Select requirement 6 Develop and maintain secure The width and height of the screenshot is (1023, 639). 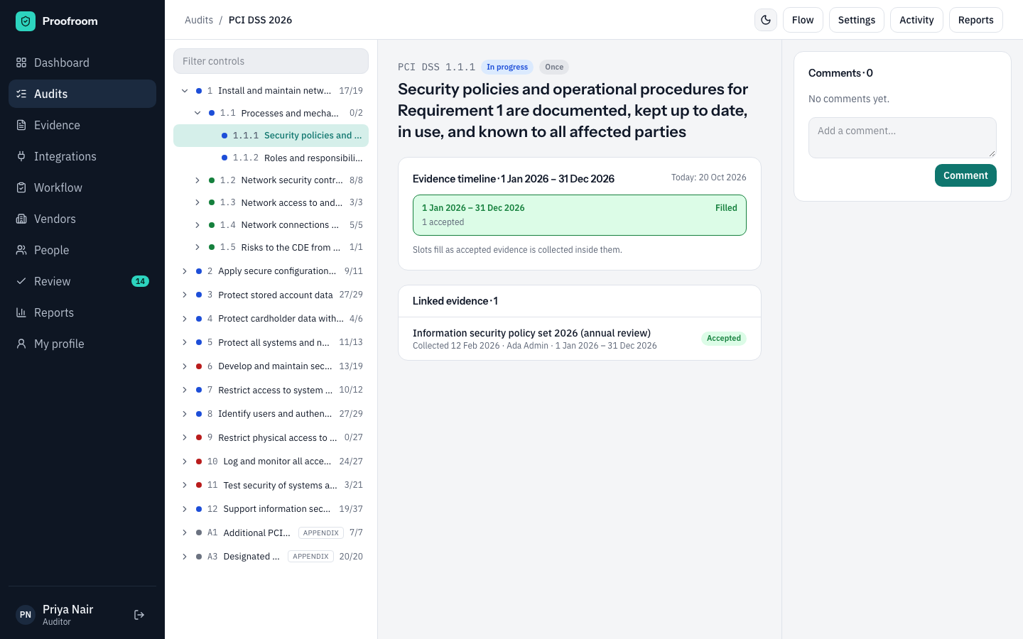[271, 366]
